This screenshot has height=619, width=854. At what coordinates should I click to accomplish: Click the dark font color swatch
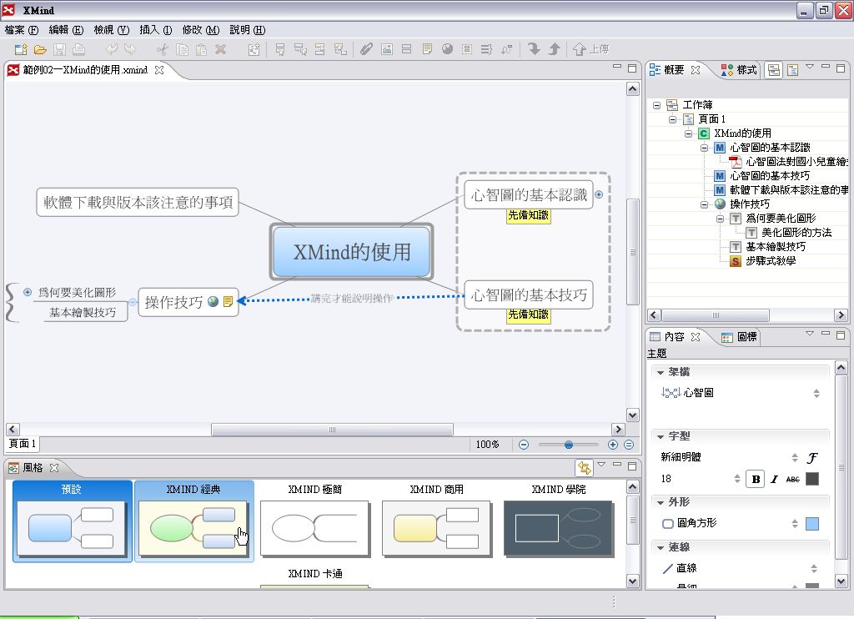812,479
